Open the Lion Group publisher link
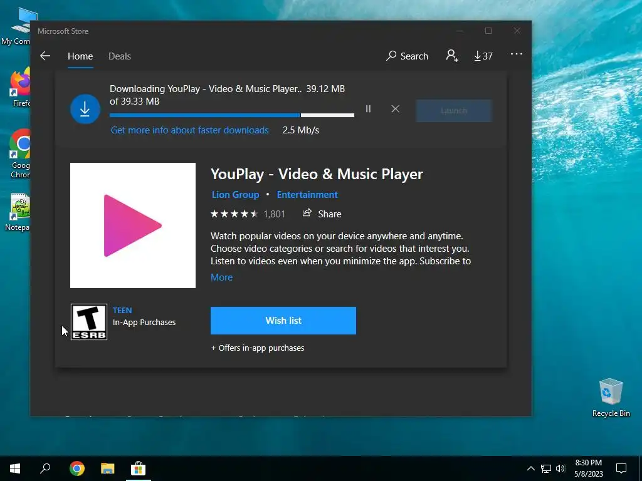Viewport: 642px width, 481px height. tap(236, 195)
